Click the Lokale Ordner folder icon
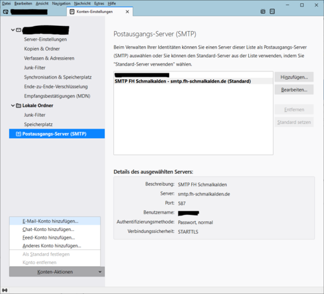This screenshot has height=294, width=324. (x=19, y=106)
